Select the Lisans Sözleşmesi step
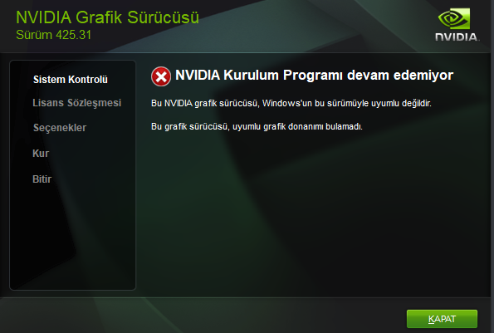494x333 pixels. 77,103
